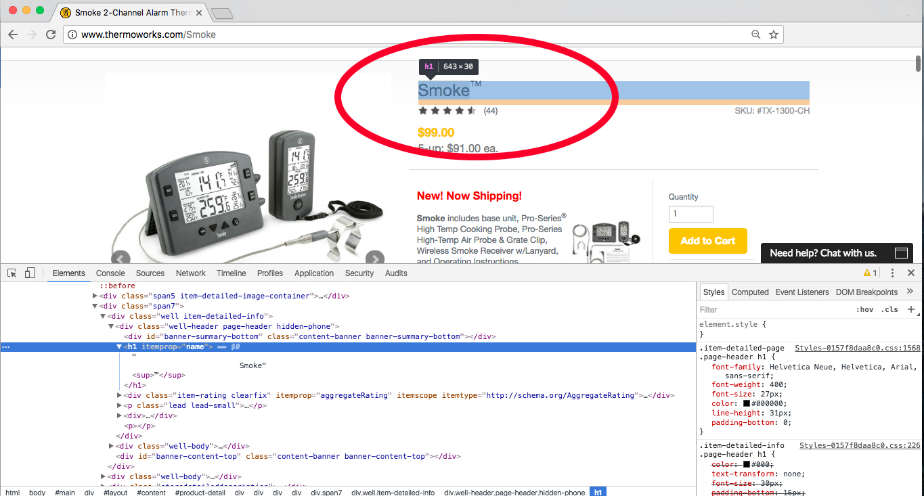Open the Event Listeners tab
This screenshot has height=496, width=924.
pos(802,292)
